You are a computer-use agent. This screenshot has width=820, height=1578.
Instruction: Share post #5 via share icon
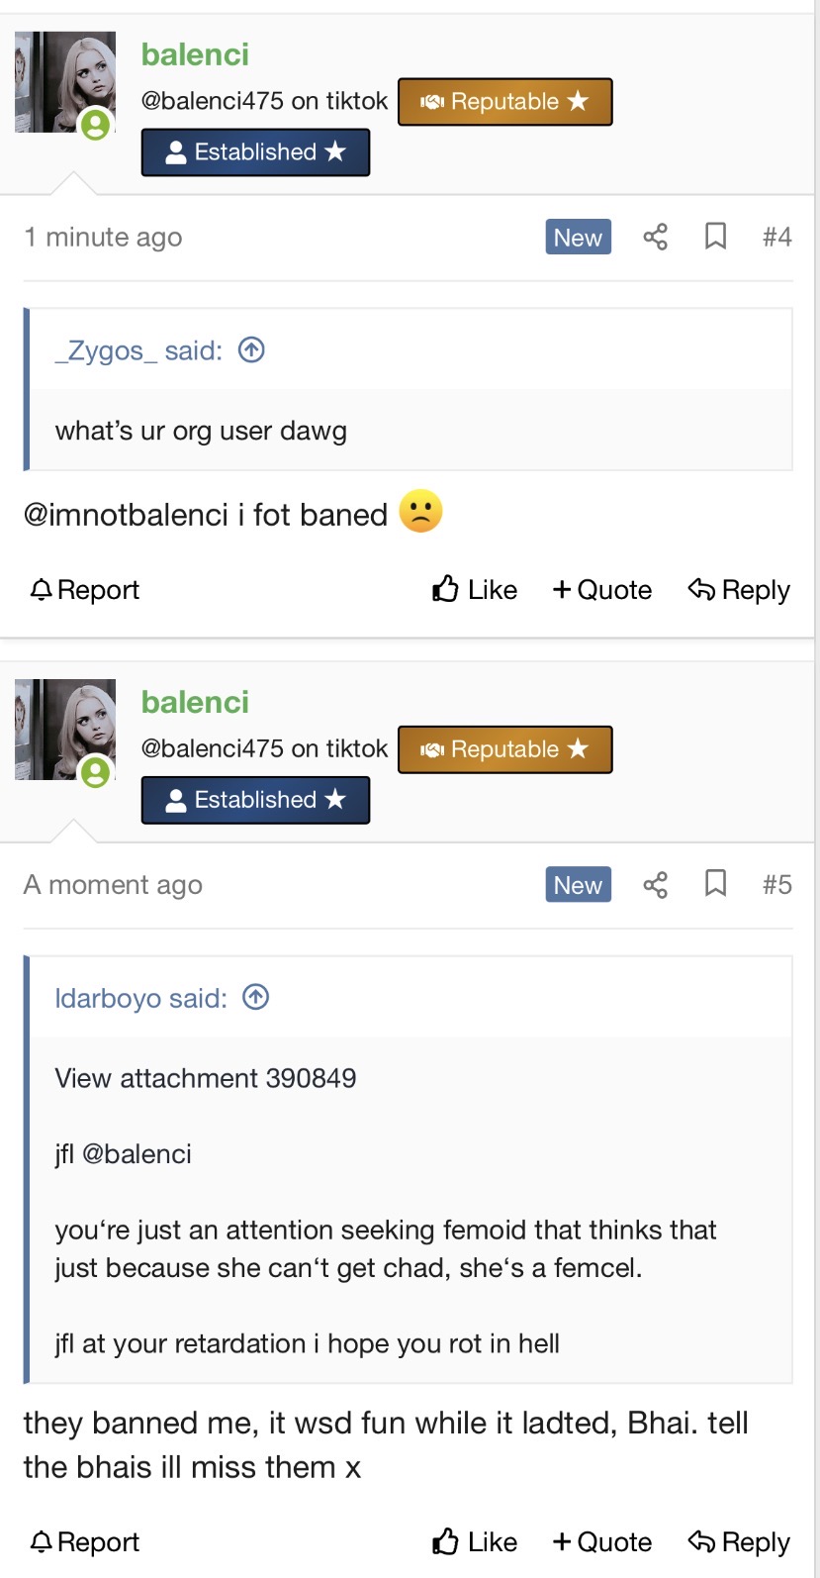click(655, 884)
